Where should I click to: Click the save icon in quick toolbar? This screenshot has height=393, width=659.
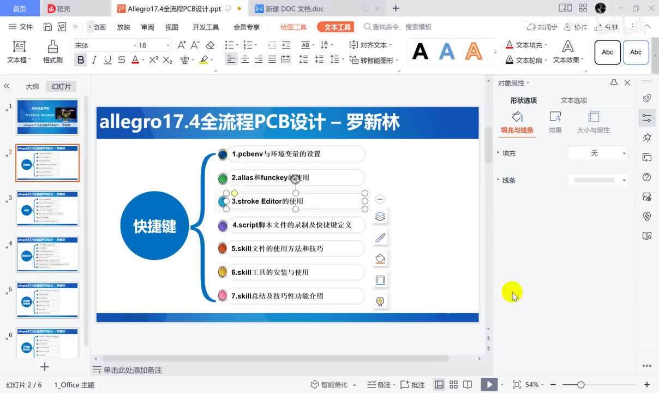[x=47, y=27]
